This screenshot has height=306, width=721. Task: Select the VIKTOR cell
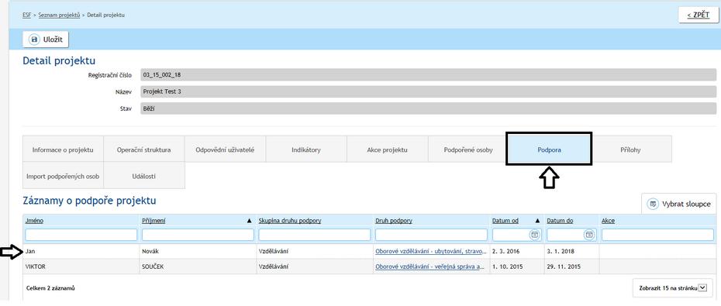point(81,266)
